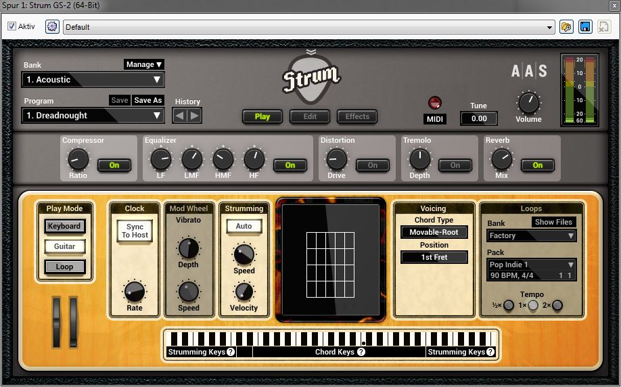The width and height of the screenshot is (621, 387).
Task: Click the Tremolo Depth knob
Action: [x=419, y=159]
